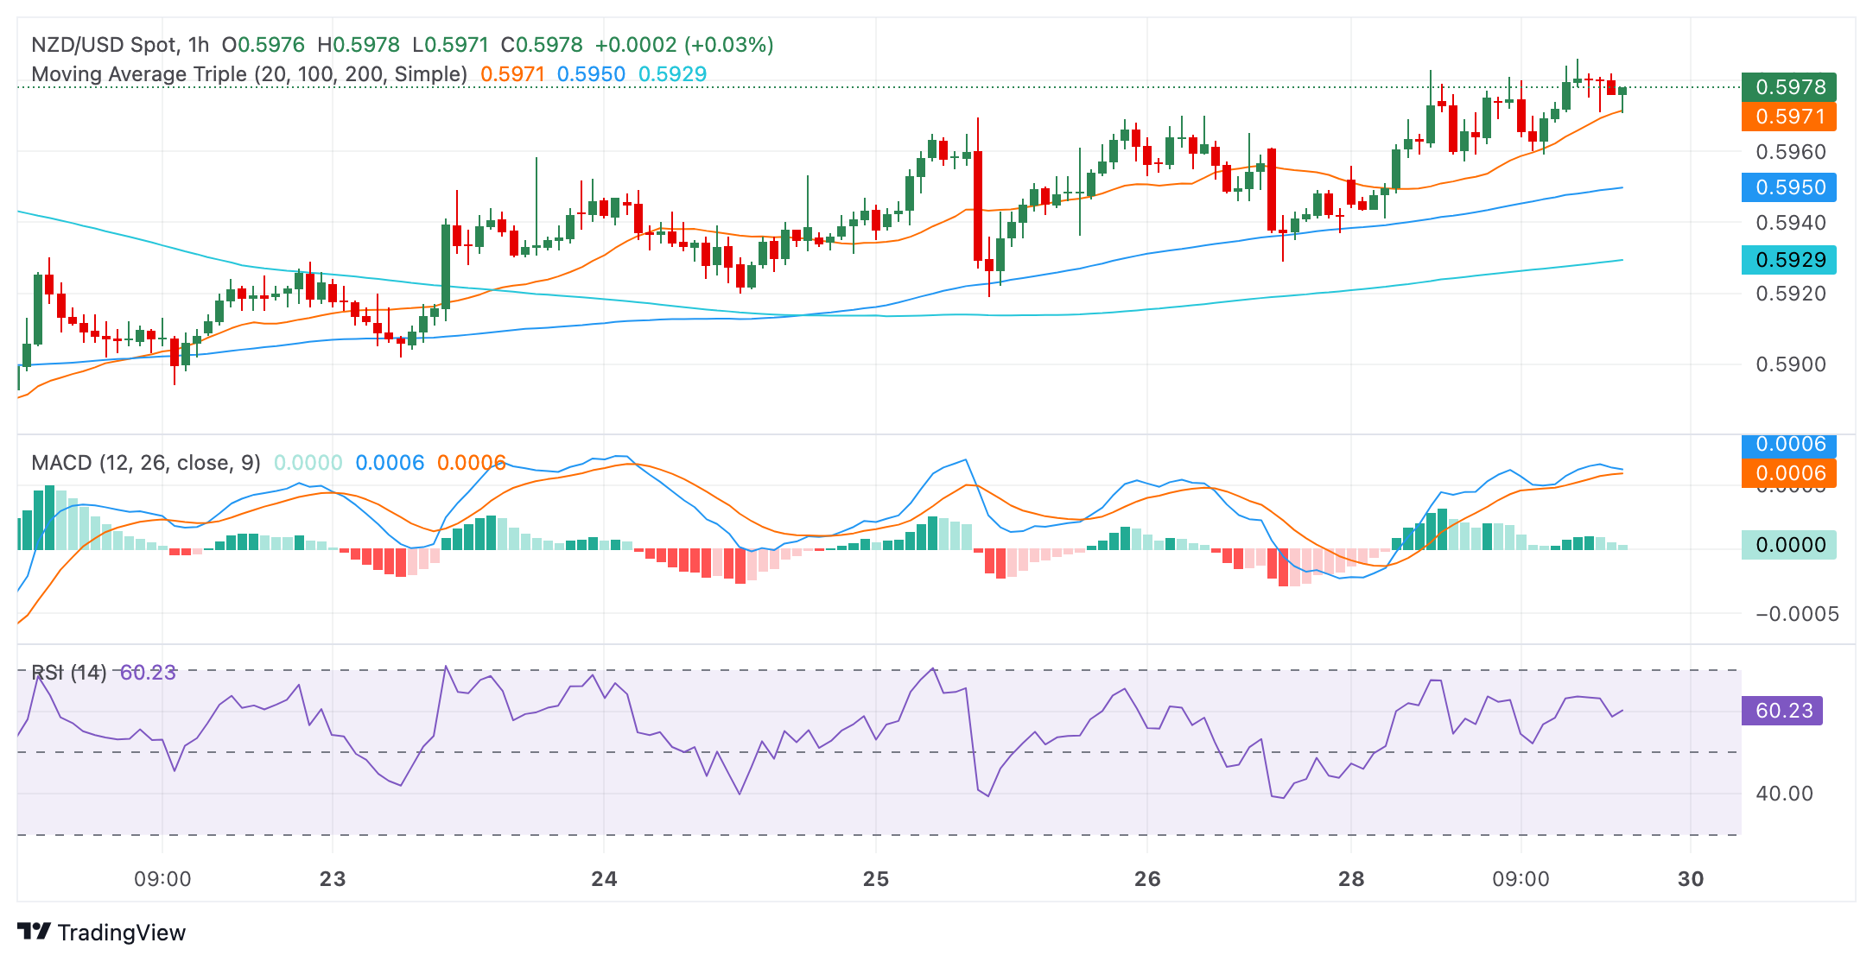Click the blue 0.5950 moving average tag
1873x962 pixels.
pyautogui.click(x=1788, y=187)
